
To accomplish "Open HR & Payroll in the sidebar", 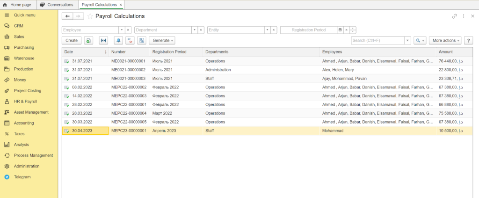I will coord(25,102).
